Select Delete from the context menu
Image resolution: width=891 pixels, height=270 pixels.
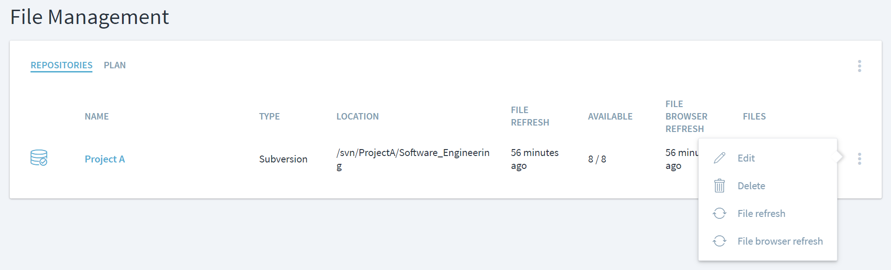pyautogui.click(x=751, y=185)
